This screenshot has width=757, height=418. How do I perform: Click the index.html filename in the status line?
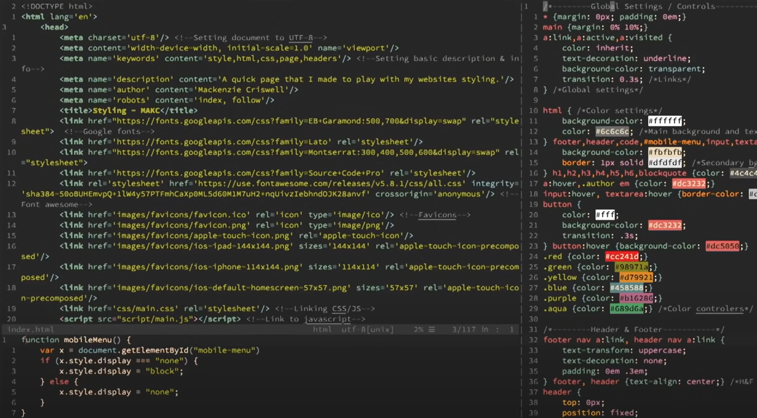pyautogui.click(x=30, y=329)
